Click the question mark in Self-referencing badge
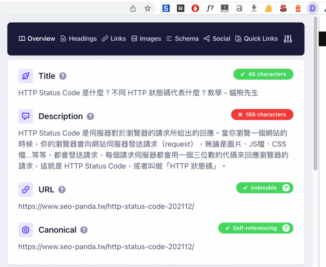This screenshot has width=326, height=267. [x=286, y=228]
